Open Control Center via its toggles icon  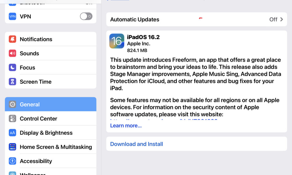pyautogui.click(x=13, y=118)
